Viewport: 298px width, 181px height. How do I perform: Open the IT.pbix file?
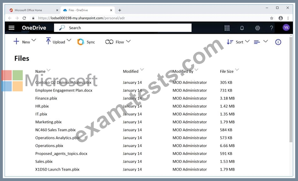(41, 114)
